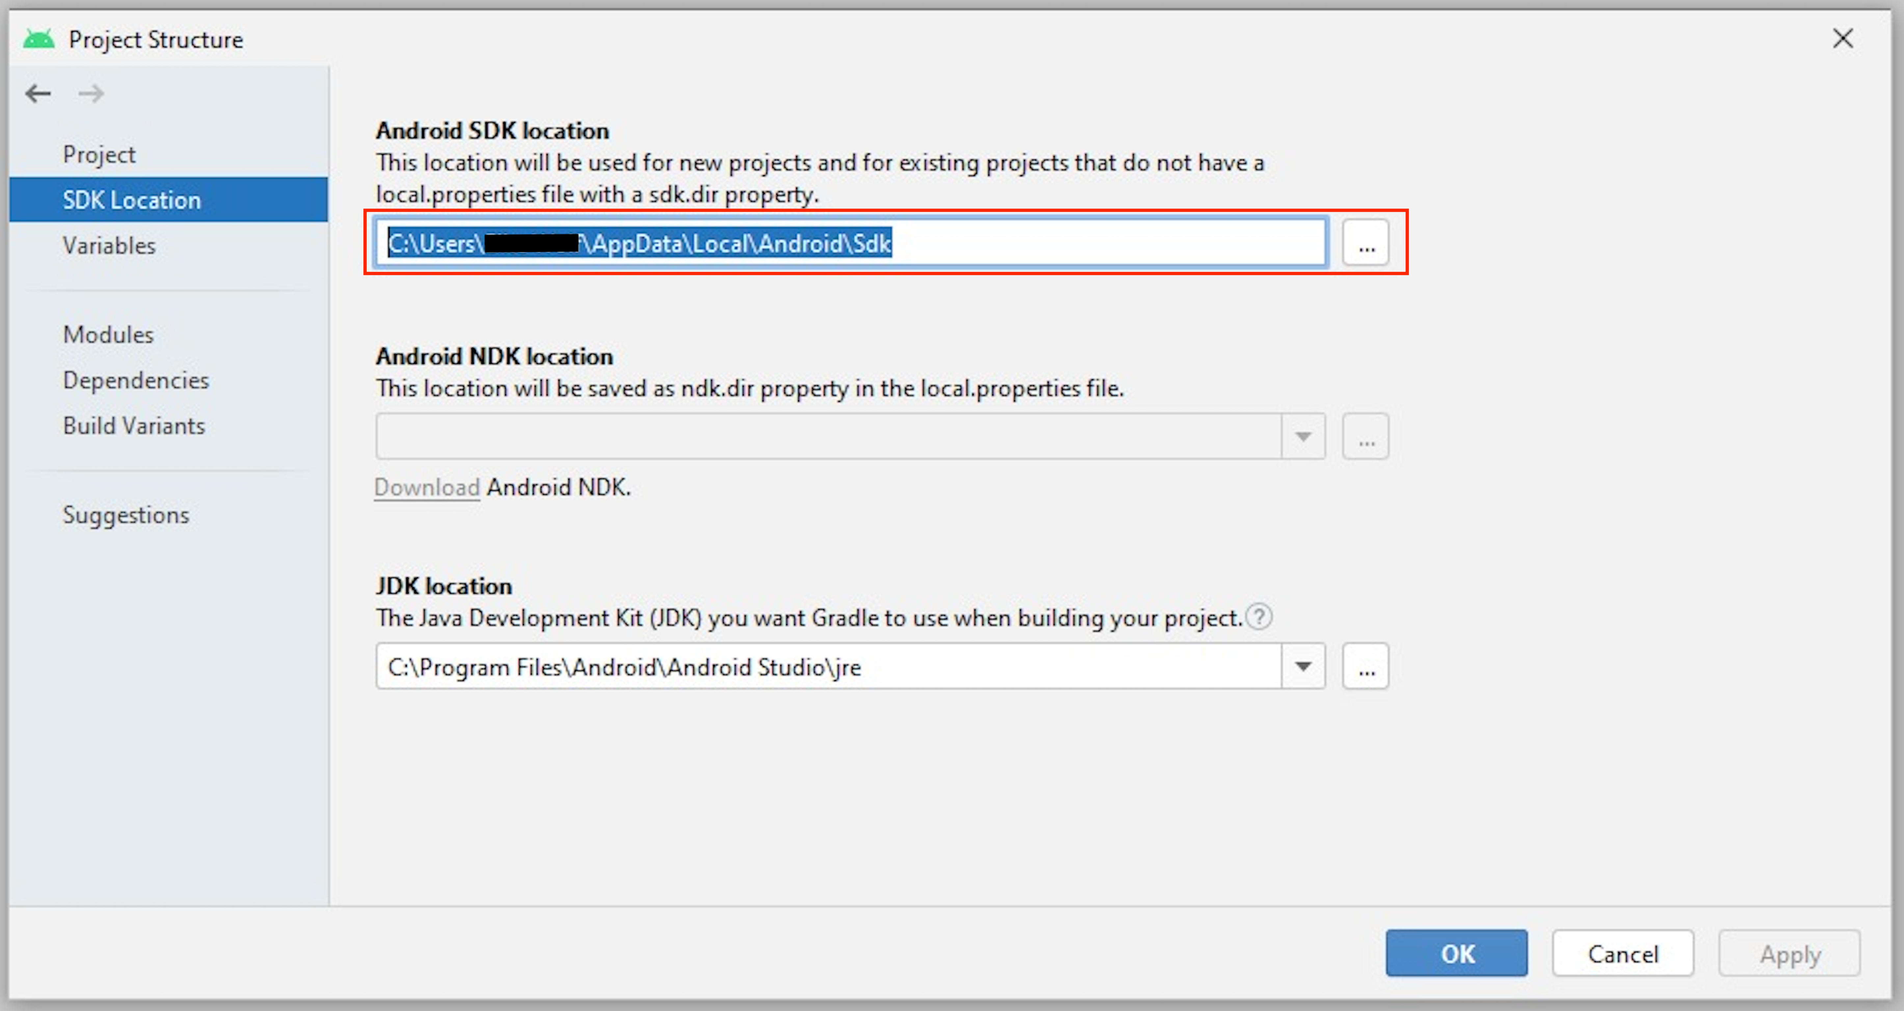Image resolution: width=1904 pixels, height=1011 pixels.
Task: Browse for Android NDK location folder
Action: (1365, 437)
